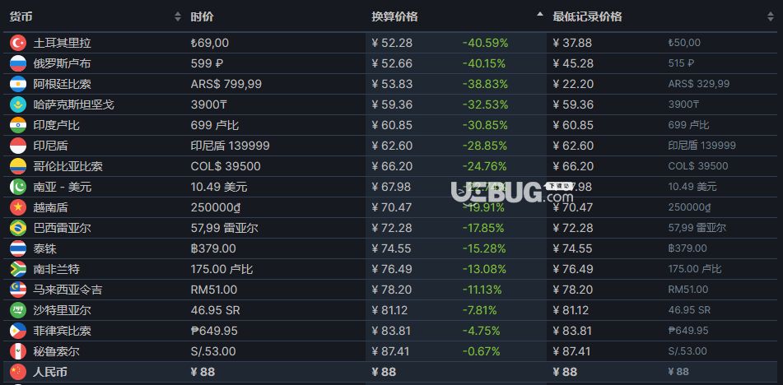Sort by 最低记录价格 column arrows
Image resolution: width=783 pixels, height=385 pixels.
(771, 17)
